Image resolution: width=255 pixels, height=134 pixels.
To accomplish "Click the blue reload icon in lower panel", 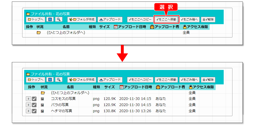I will [x=50, y=80].
